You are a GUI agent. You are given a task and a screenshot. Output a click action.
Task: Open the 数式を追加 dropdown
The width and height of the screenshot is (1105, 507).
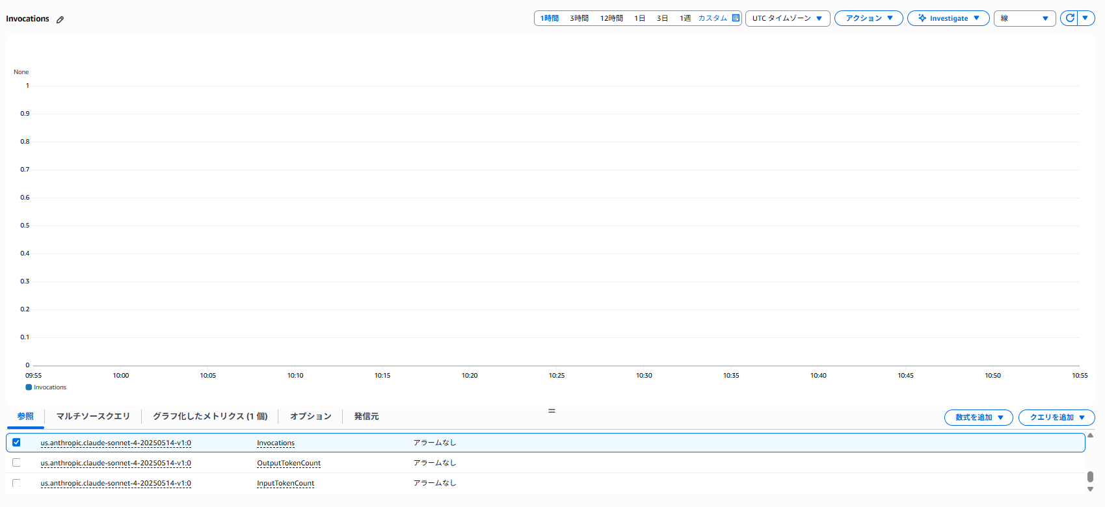(x=979, y=417)
